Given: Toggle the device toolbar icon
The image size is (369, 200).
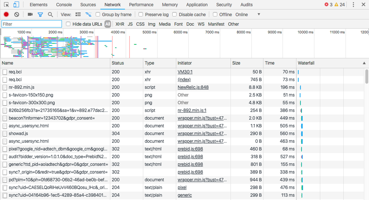Looking at the screenshot, I should coord(16,5).
